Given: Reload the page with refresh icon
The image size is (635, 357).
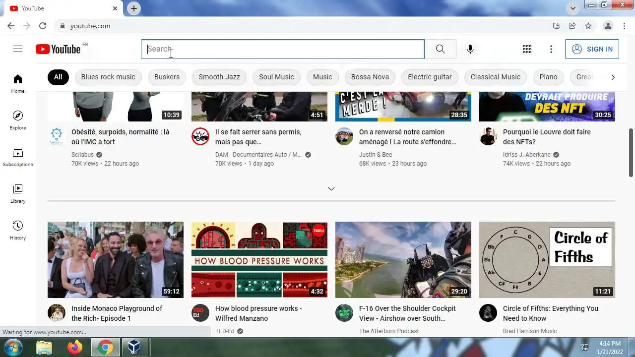Looking at the screenshot, I should pos(43,26).
